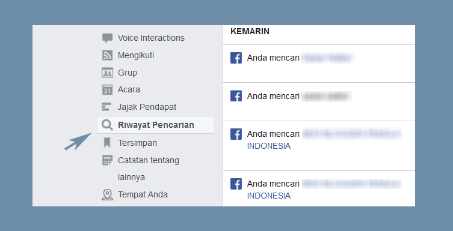The image size is (453, 231).
Task: Open the Tempat Anda sidebar item
Action: tap(143, 195)
